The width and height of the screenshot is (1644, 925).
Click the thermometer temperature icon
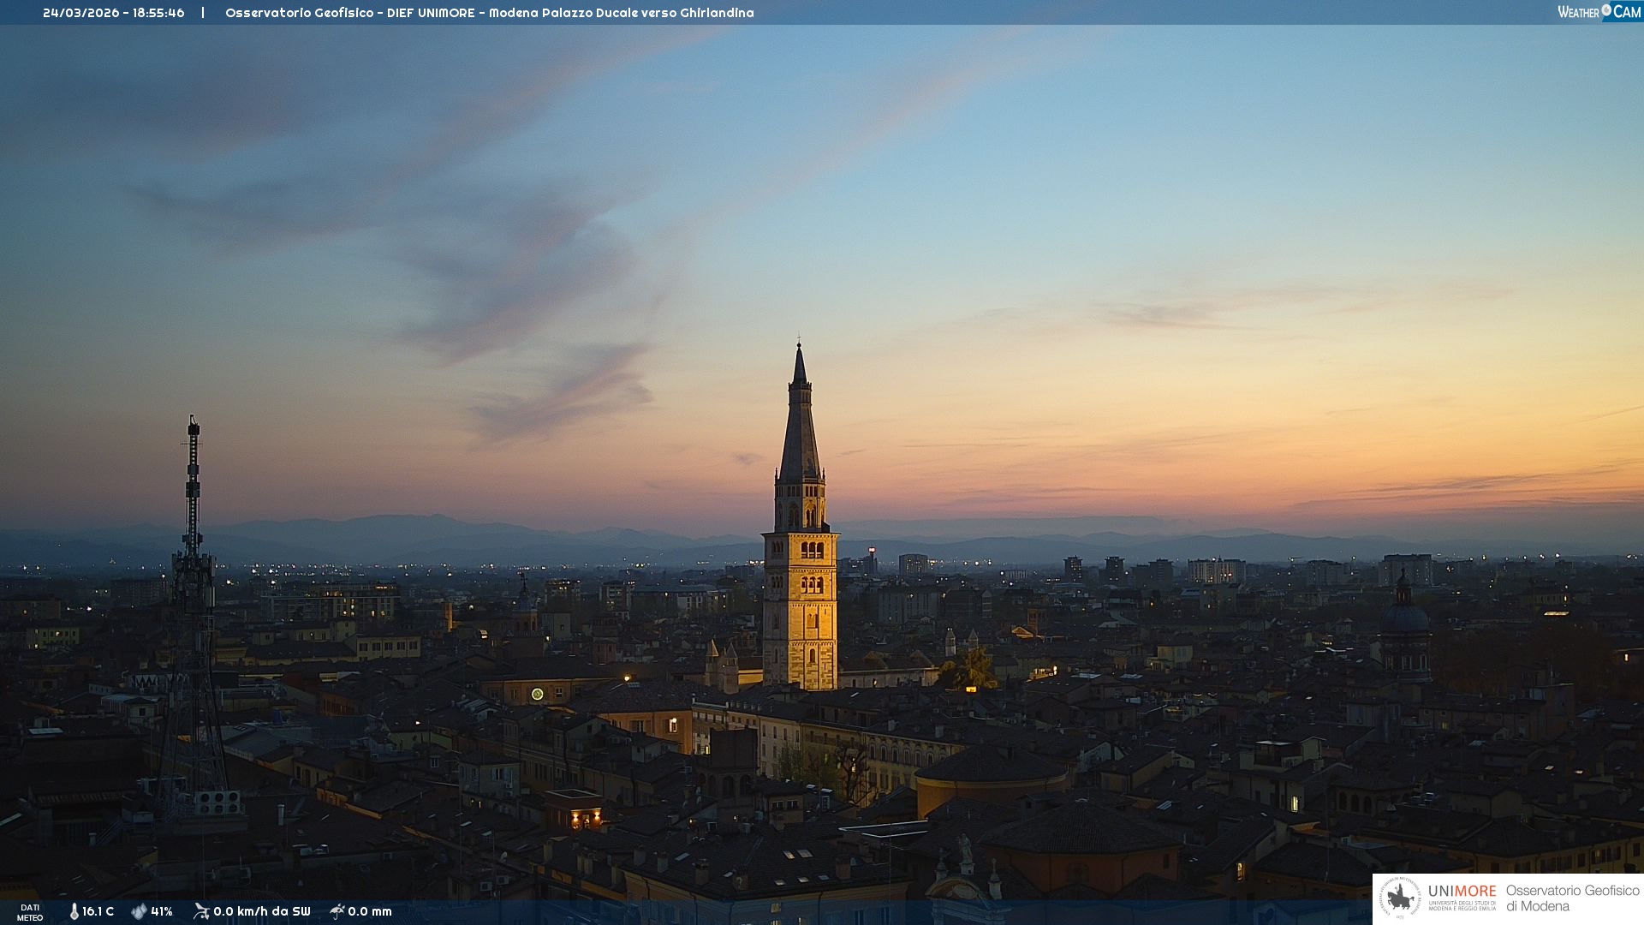click(x=74, y=911)
